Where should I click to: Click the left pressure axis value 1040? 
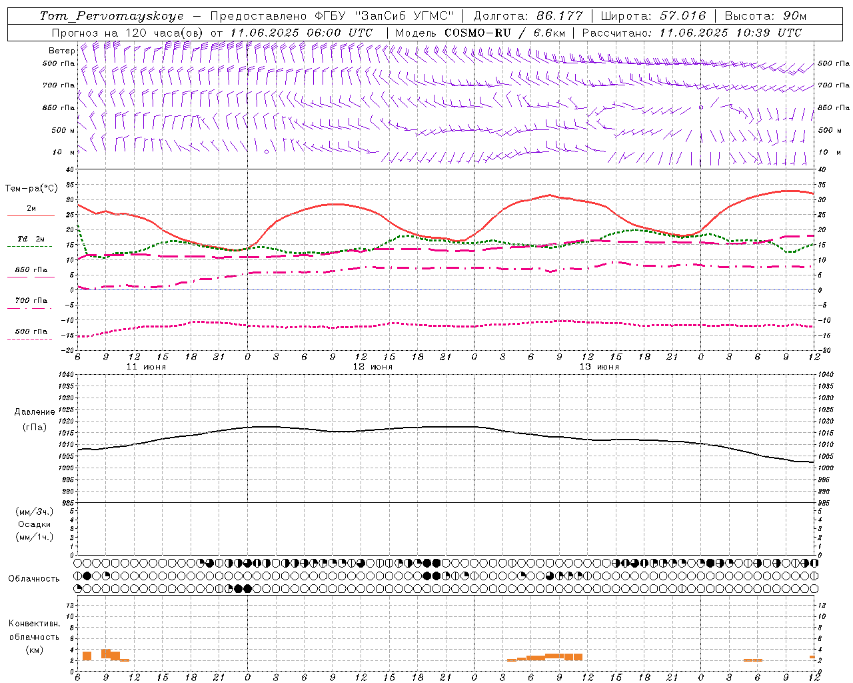tap(65, 375)
